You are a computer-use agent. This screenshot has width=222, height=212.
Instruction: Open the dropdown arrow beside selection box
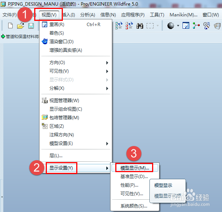pyautogui.click(x=158, y=26)
